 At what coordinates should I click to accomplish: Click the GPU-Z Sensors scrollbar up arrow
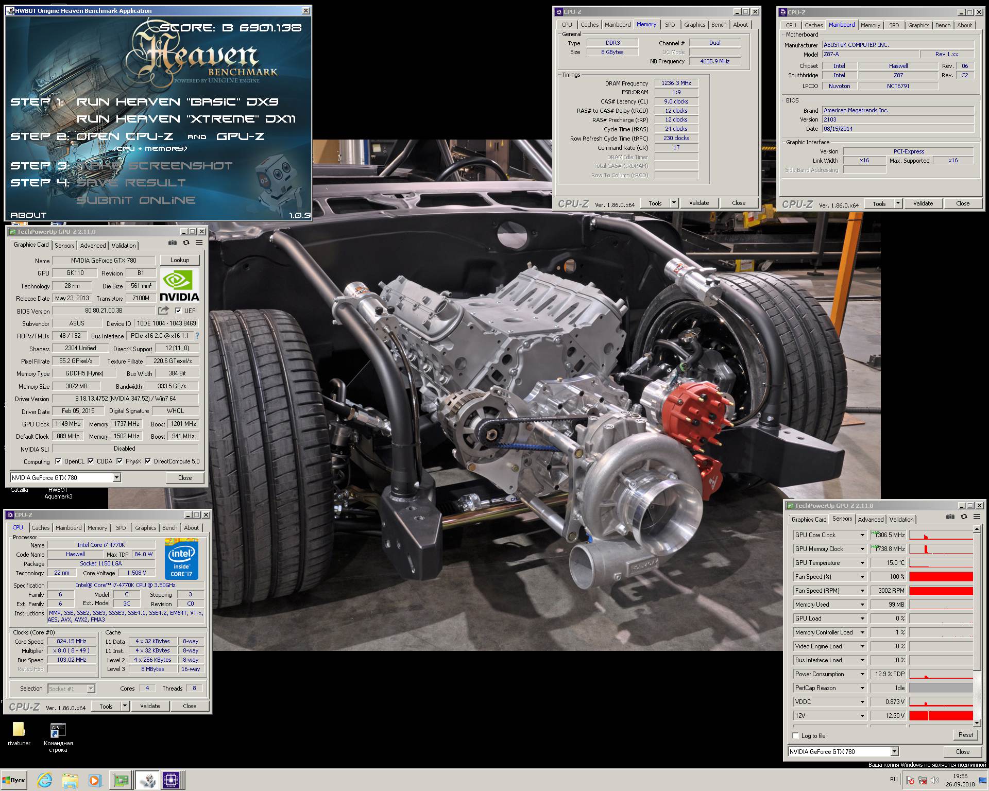tap(977, 529)
